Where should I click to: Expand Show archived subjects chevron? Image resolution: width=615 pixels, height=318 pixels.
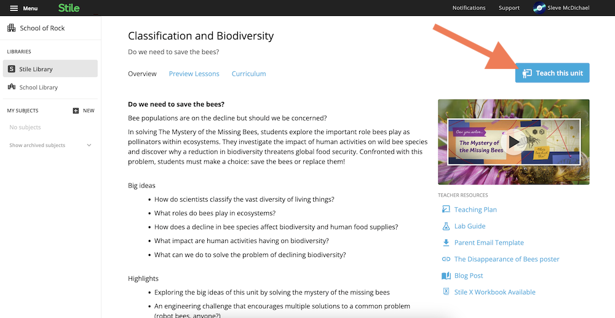click(89, 145)
